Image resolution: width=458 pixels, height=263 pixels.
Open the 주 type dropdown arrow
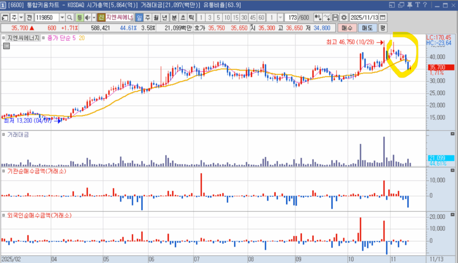coord(21,17)
